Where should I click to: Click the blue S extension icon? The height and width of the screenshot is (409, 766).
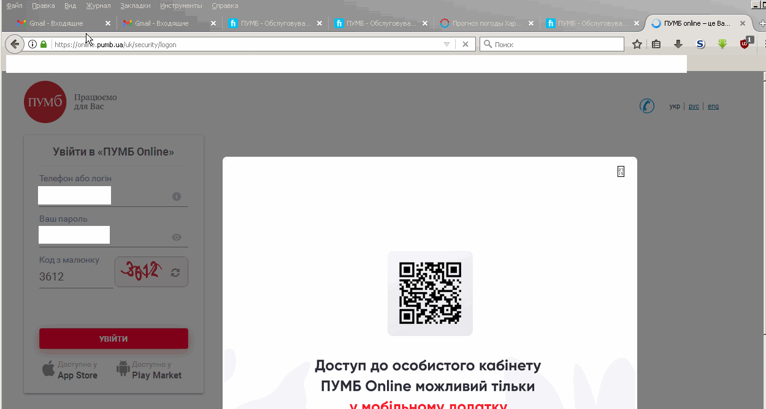(700, 44)
